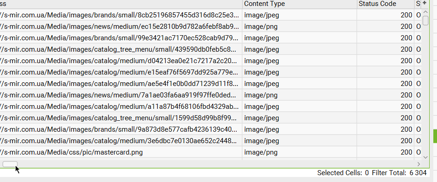The width and height of the screenshot is (437, 182).
Task: Click the vertical scrollbar thumb
Action: pos(425,21)
